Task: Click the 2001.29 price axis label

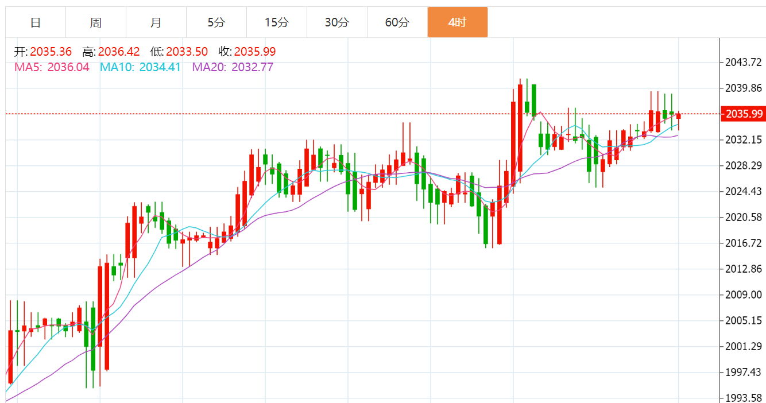Action: tap(745, 347)
